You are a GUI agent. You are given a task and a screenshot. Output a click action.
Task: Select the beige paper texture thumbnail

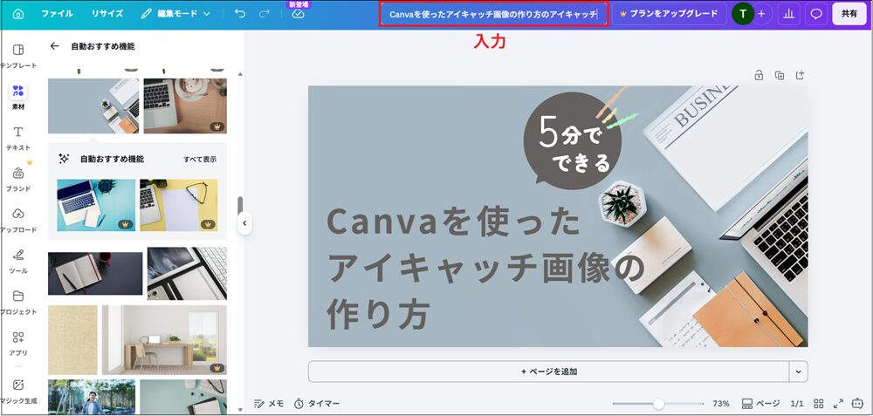[x=72, y=340]
